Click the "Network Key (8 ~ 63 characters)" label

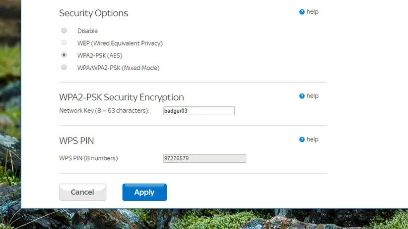click(104, 111)
